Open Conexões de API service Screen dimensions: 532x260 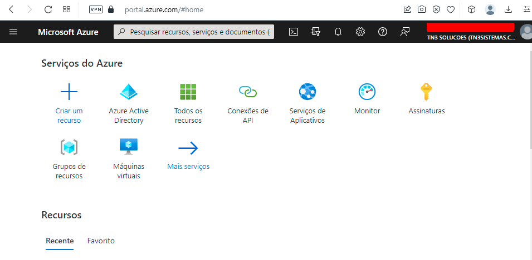click(248, 92)
